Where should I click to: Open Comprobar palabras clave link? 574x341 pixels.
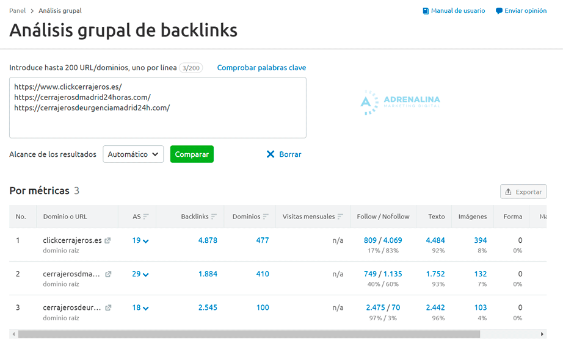(261, 68)
